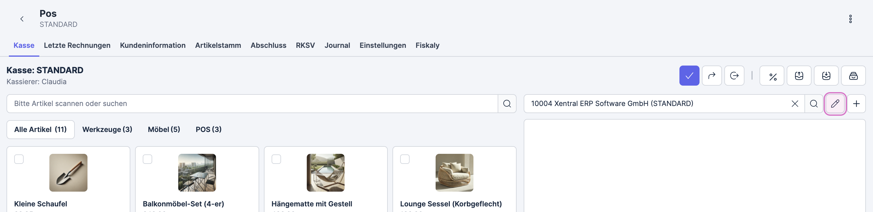Open the Artikelstamm tab
Image resolution: width=873 pixels, height=212 pixels.
[x=218, y=45]
